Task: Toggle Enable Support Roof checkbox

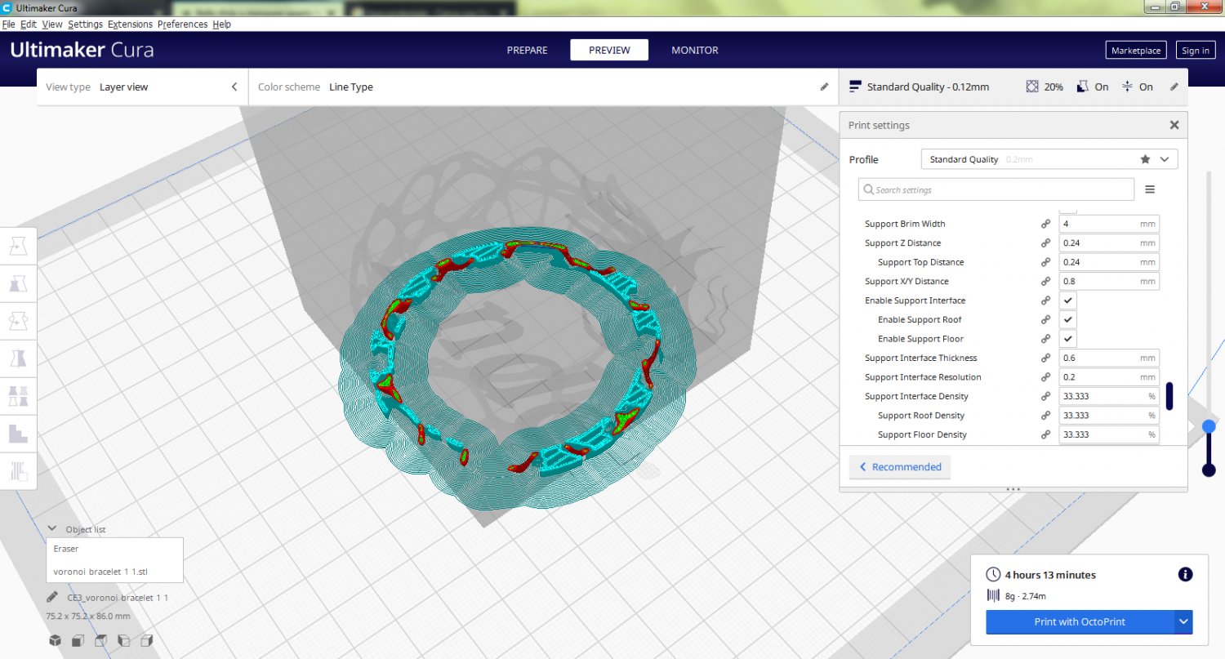Action: (x=1067, y=320)
